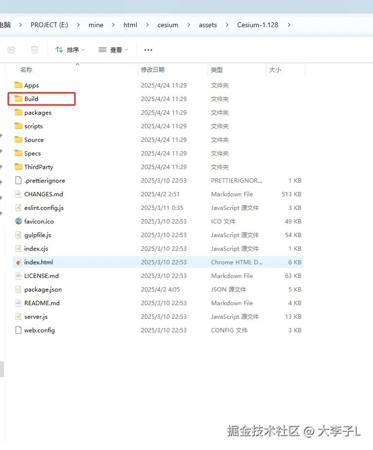Click the server.js file icon
373x450 pixels.
click(18, 316)
